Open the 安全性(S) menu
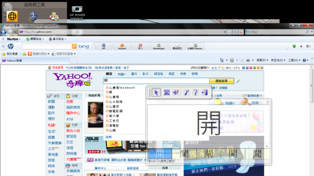Image resolution: width=314 pixels, height=176 pixels. pos(278,60)
